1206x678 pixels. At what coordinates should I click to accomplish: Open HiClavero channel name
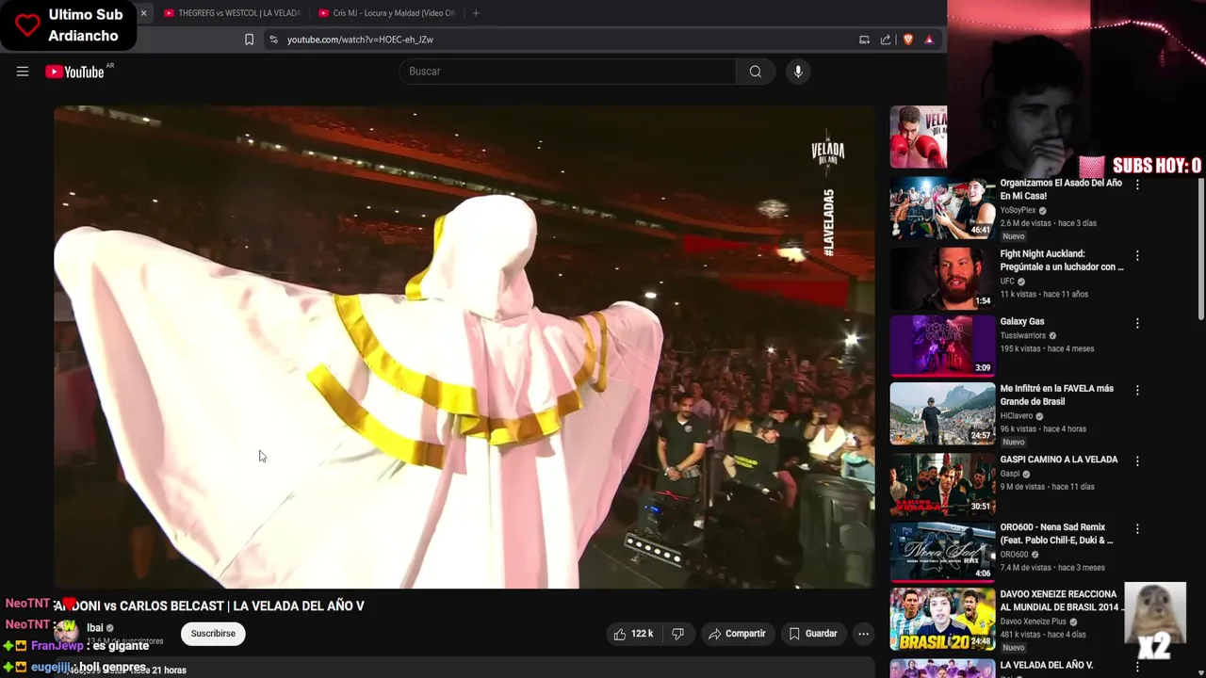coord(1017,415)
